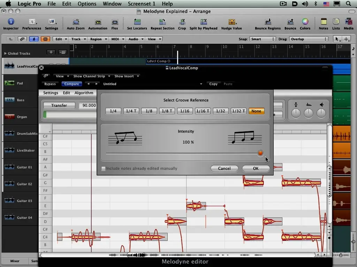Toggle the plugin Compare button
The height and width of the screenshot is (267, 357).
pyautogui.click(x=71, y=84)
